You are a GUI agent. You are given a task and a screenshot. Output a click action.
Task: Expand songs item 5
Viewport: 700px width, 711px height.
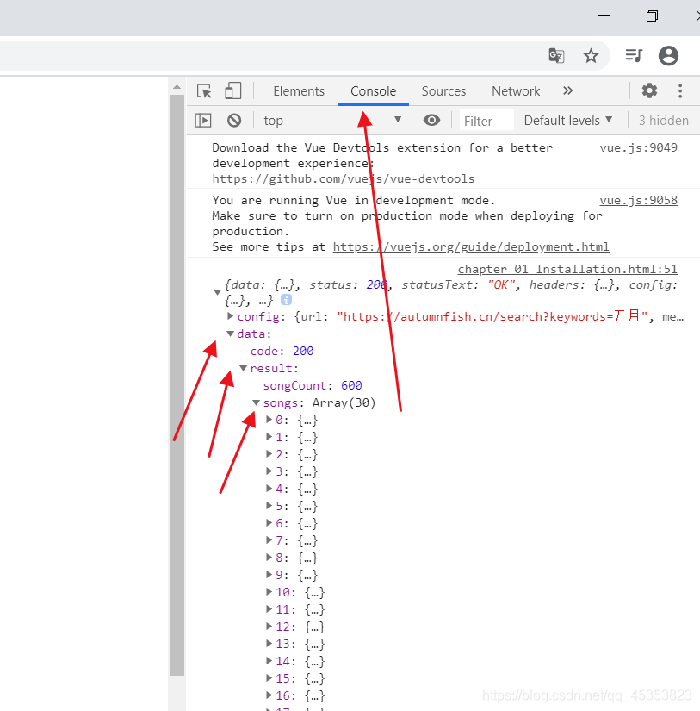tap(269, 506)
